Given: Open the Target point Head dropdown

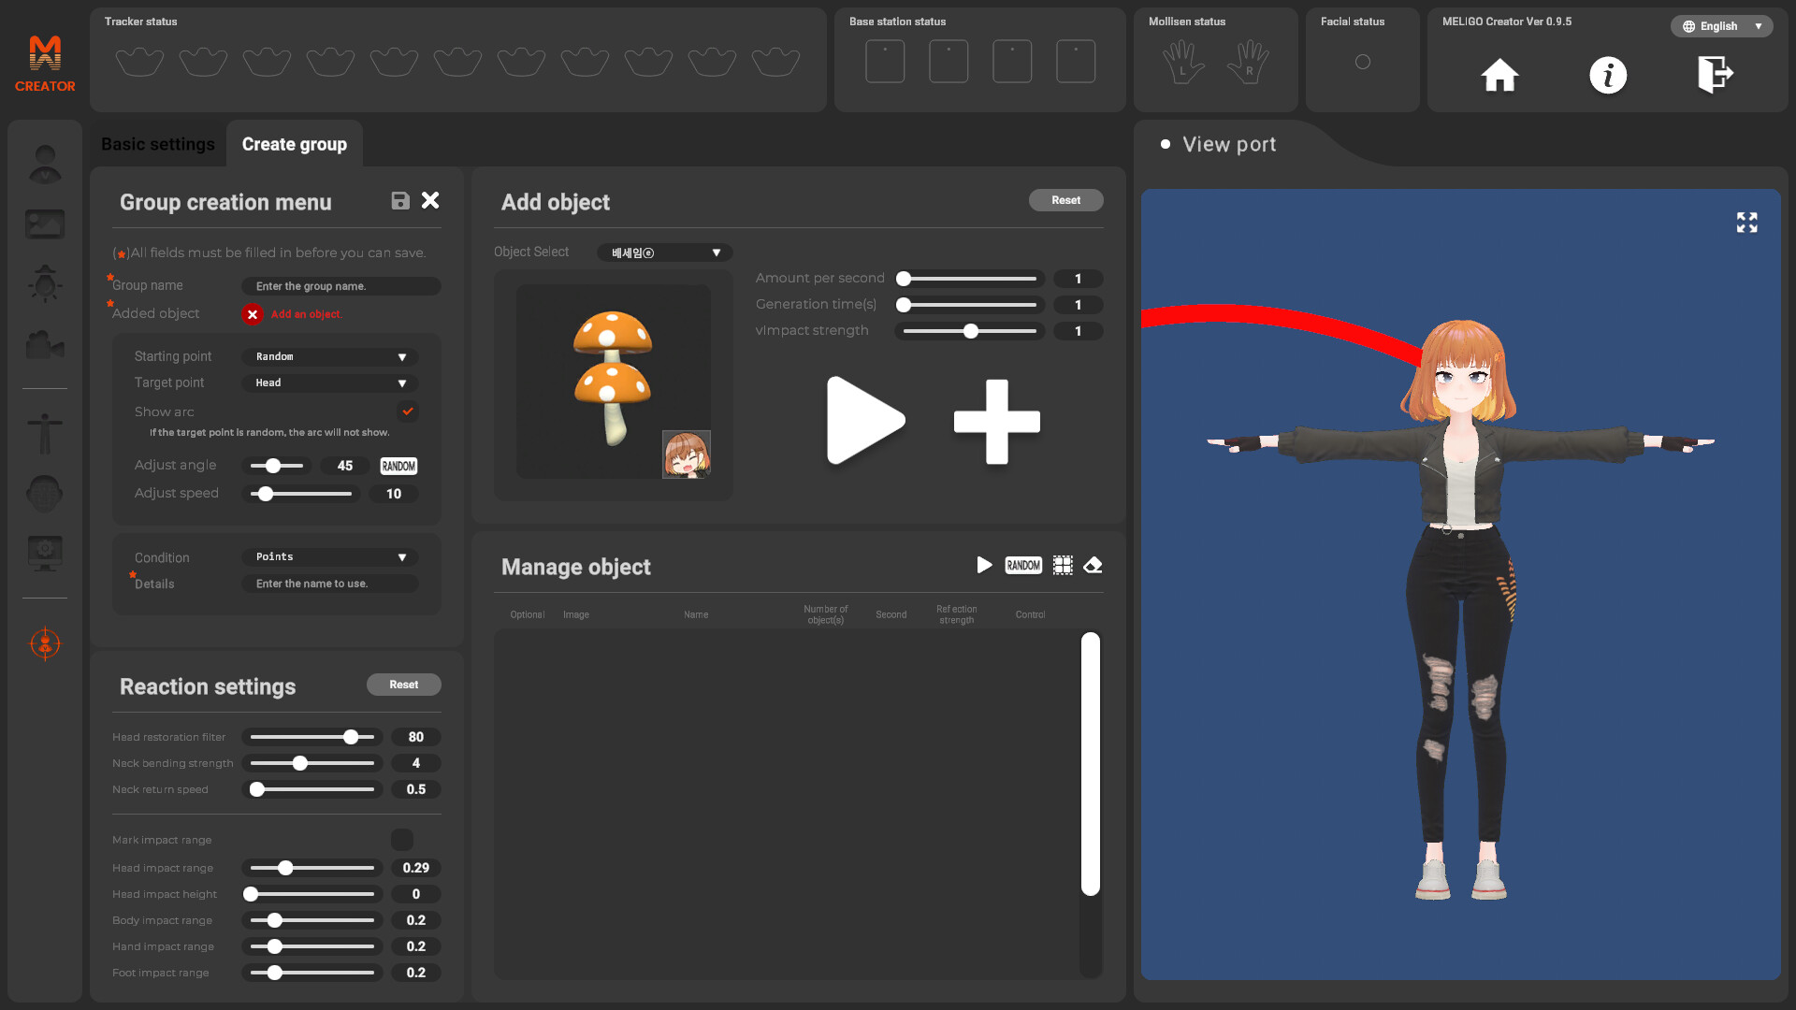Looking at the screenshot, I should click(330, 383).
